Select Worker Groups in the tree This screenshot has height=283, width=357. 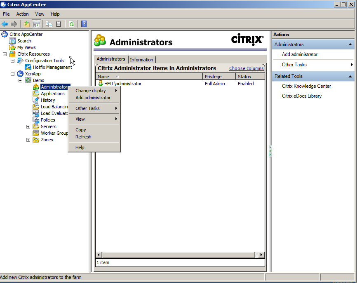(x=54, y=133)
